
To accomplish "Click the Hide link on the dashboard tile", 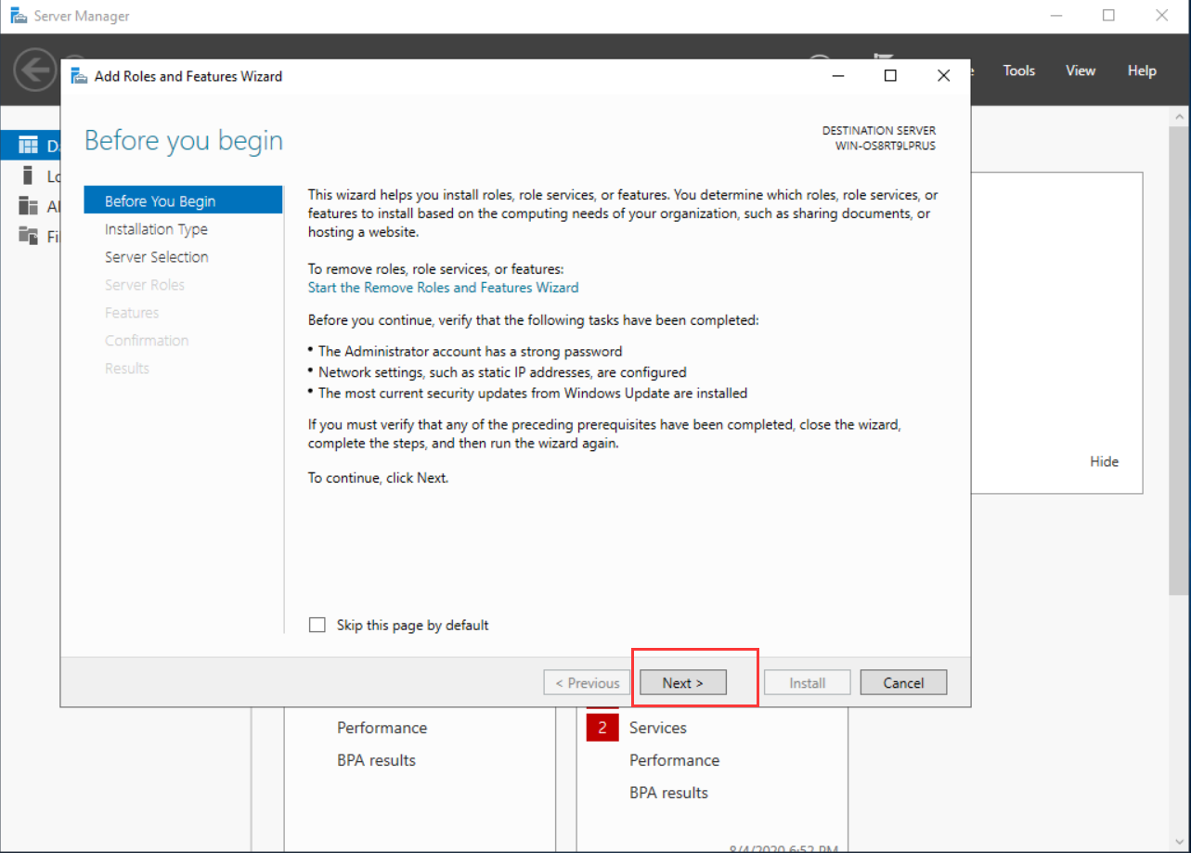I will 1104,461.
